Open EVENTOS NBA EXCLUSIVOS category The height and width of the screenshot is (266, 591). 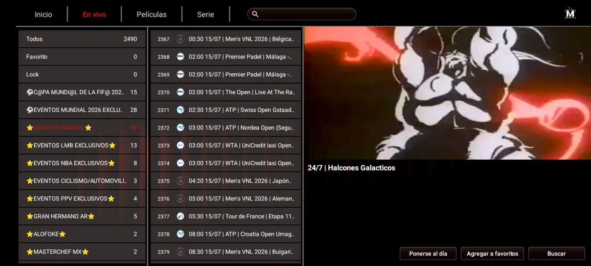tap(82, 163)
